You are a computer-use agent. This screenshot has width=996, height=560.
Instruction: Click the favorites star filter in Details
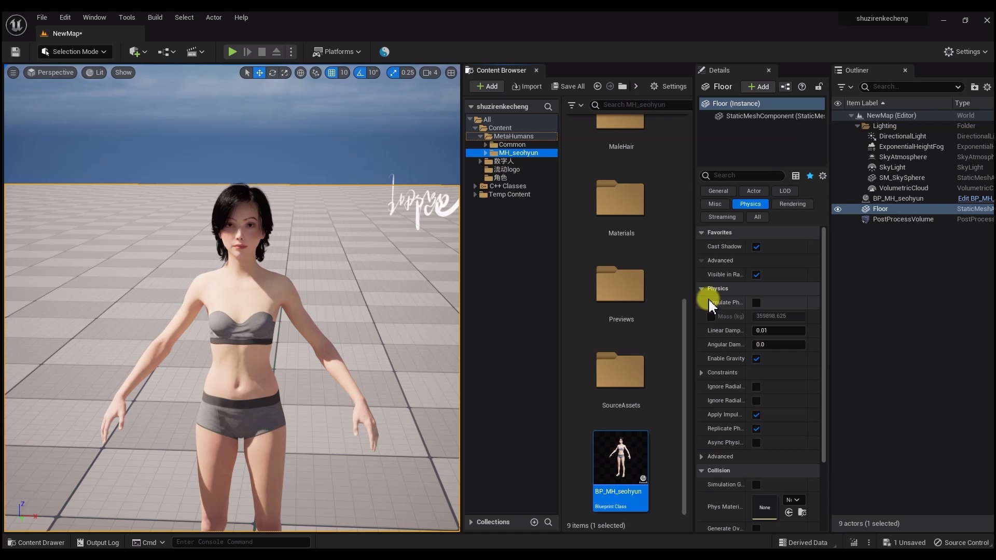pyautogui.click(x=810, y=176)
